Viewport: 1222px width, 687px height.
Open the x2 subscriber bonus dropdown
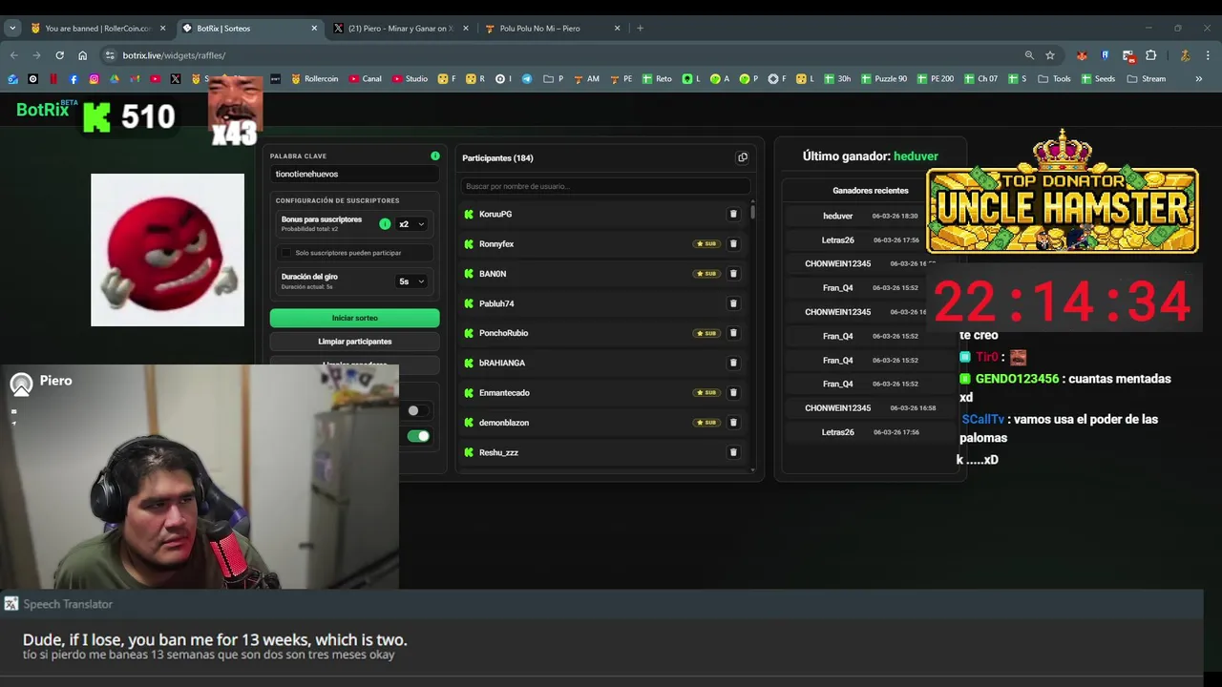point(411,224)
